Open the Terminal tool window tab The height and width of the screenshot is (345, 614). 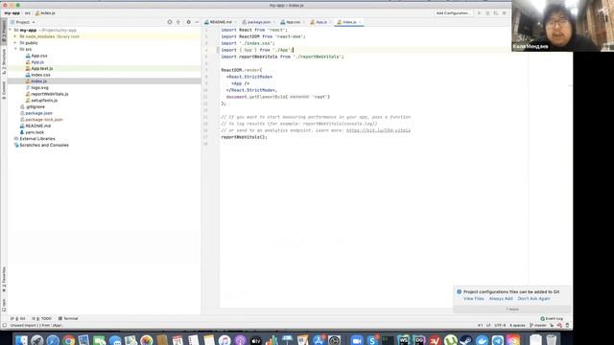point(68,319)
